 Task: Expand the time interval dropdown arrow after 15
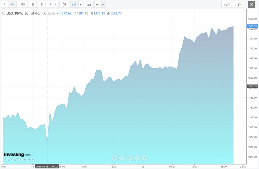click(x=56, y=4)
